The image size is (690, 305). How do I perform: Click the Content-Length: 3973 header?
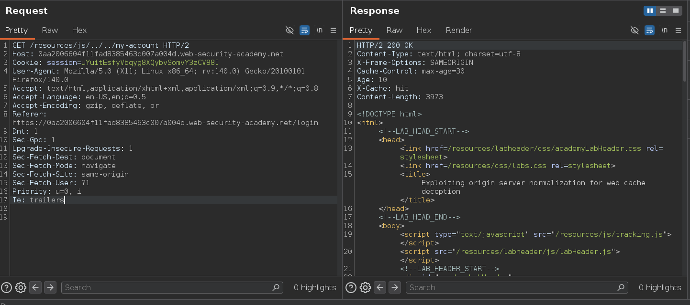[x=400, y=97]
